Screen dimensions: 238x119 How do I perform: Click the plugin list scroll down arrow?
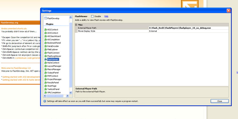(x=70, y=92)
